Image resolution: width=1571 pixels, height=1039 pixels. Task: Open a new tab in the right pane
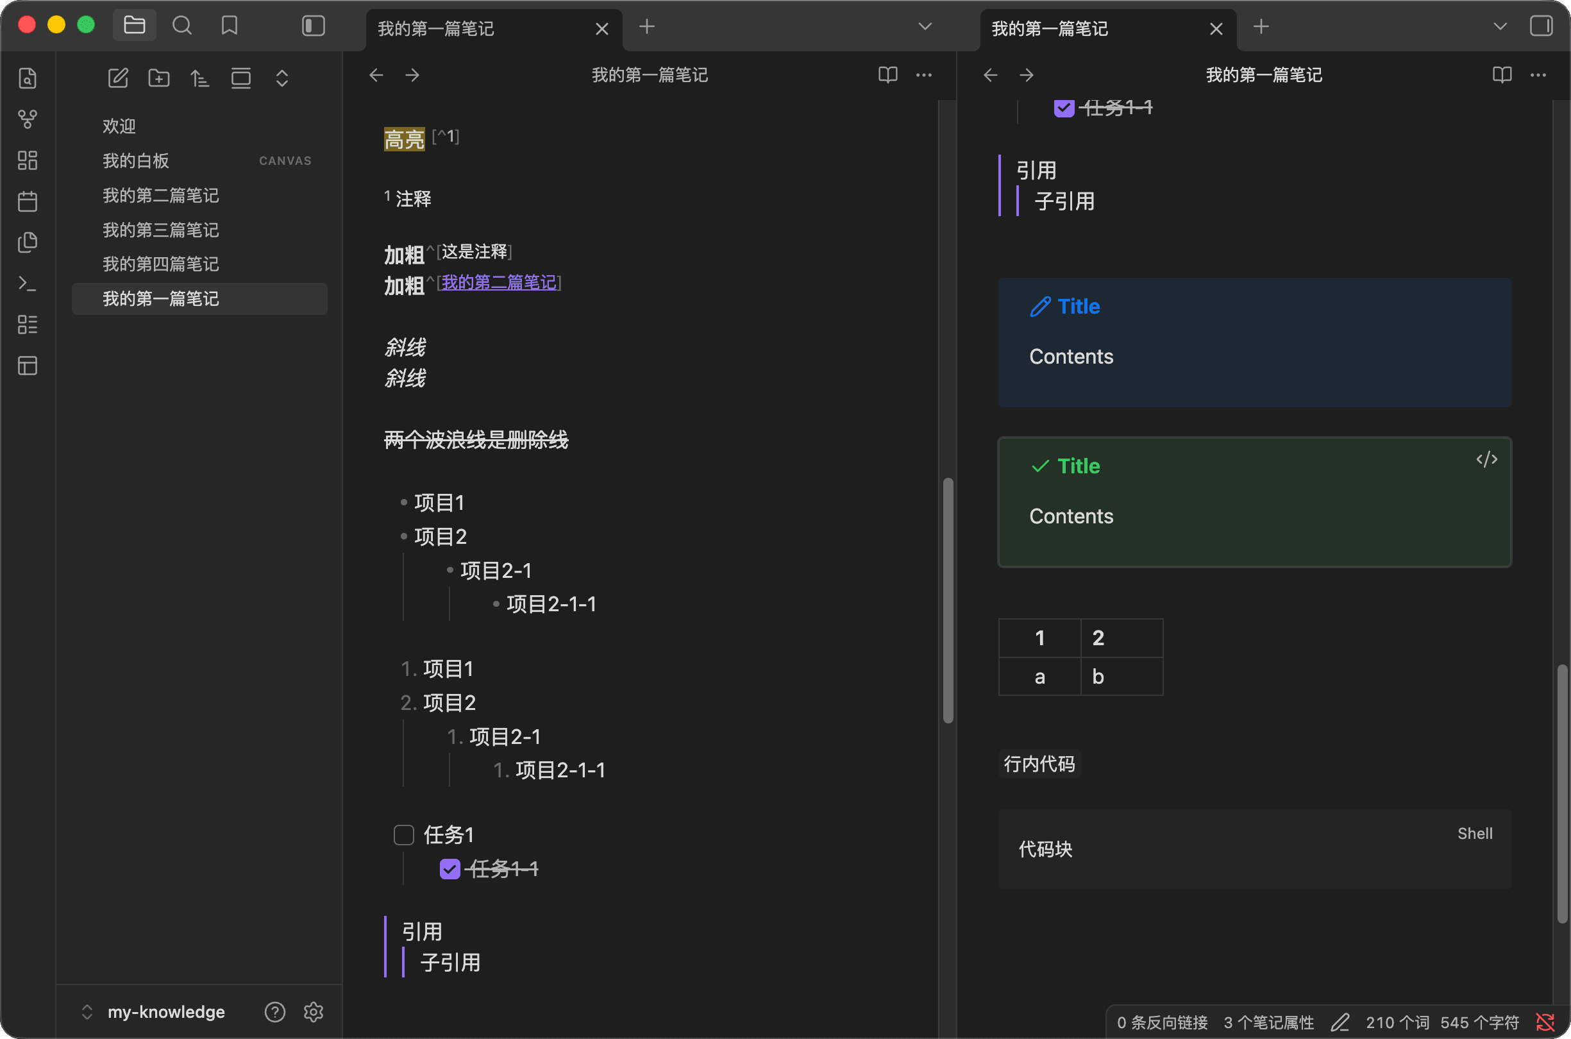(x=1261, y=26)
